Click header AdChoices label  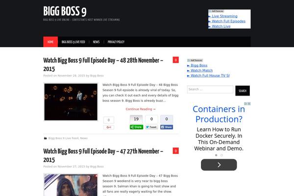tap(216, 11)
